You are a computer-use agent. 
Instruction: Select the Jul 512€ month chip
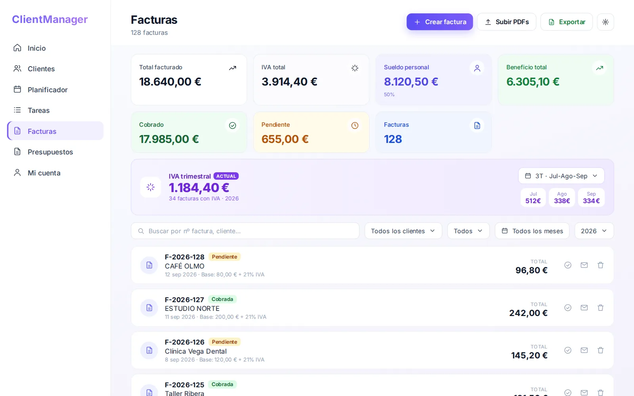pyautogui.click(x=533, y=197)
